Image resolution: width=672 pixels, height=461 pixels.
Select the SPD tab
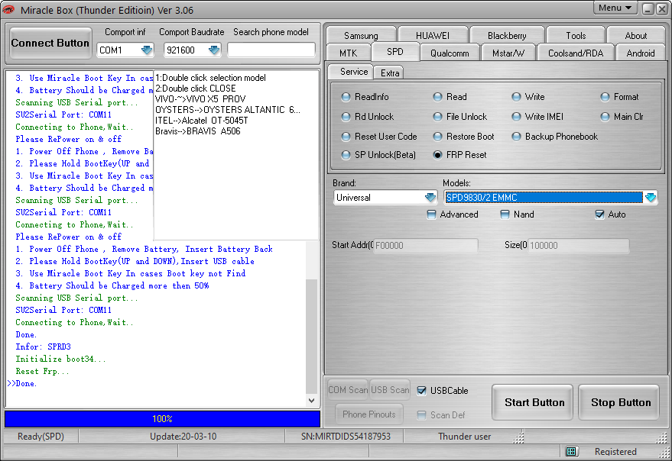[x=394, y=52]
